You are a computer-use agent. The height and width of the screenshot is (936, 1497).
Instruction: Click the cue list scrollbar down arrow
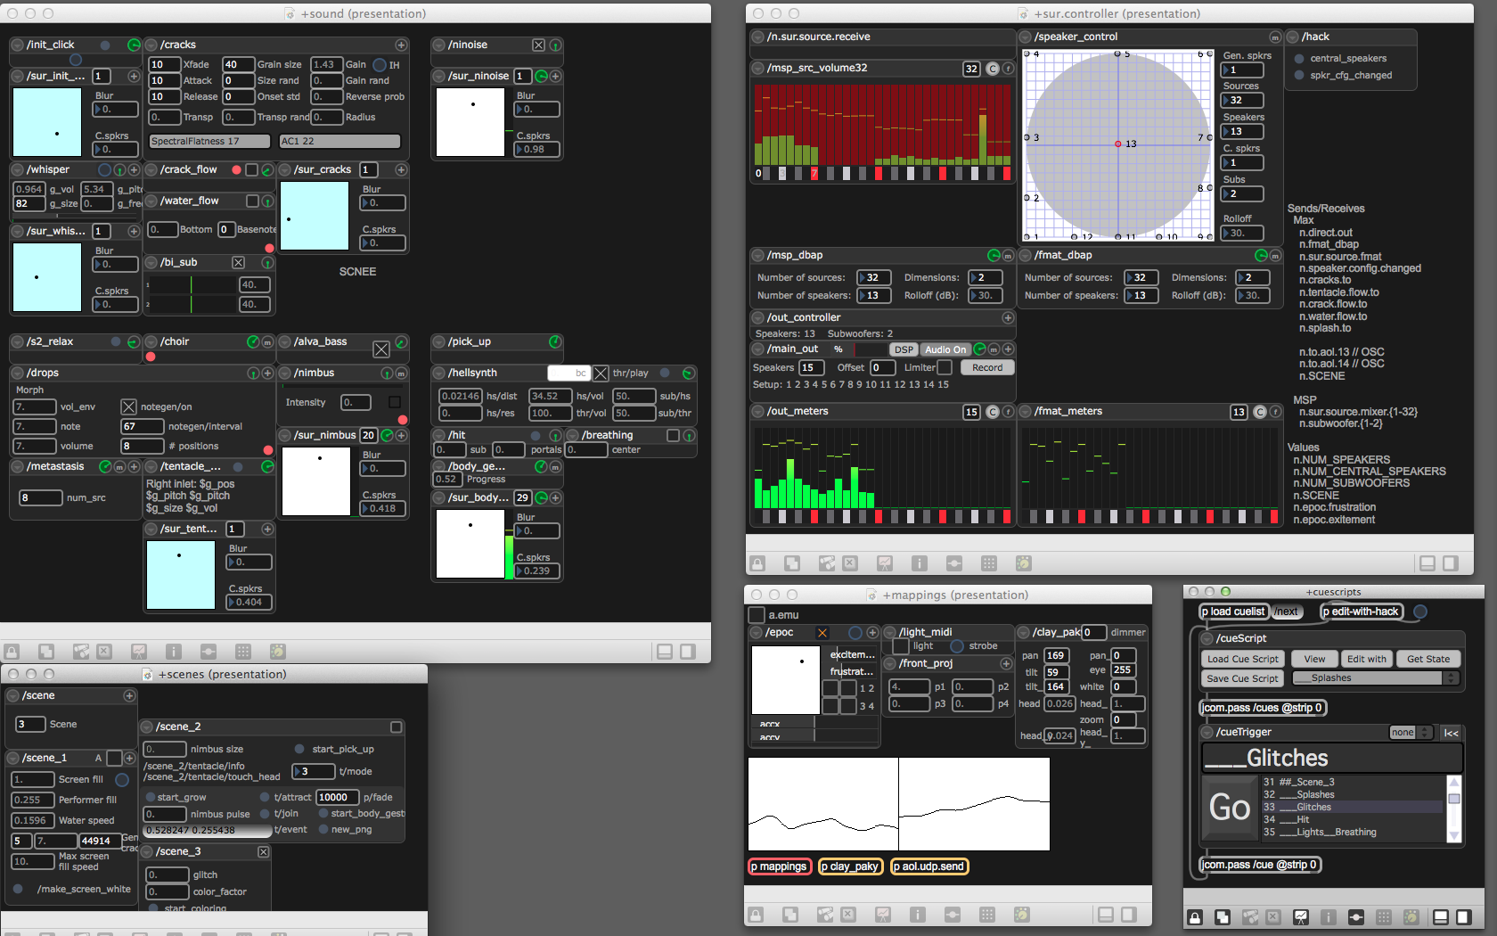pos(1454,836)
